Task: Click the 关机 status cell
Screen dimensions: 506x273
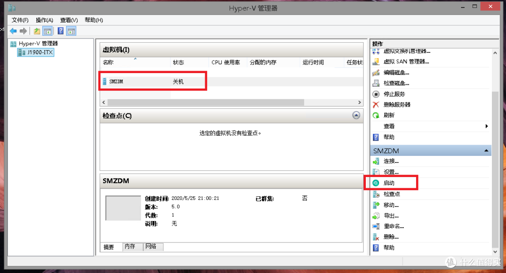Action: pos(178,81)
